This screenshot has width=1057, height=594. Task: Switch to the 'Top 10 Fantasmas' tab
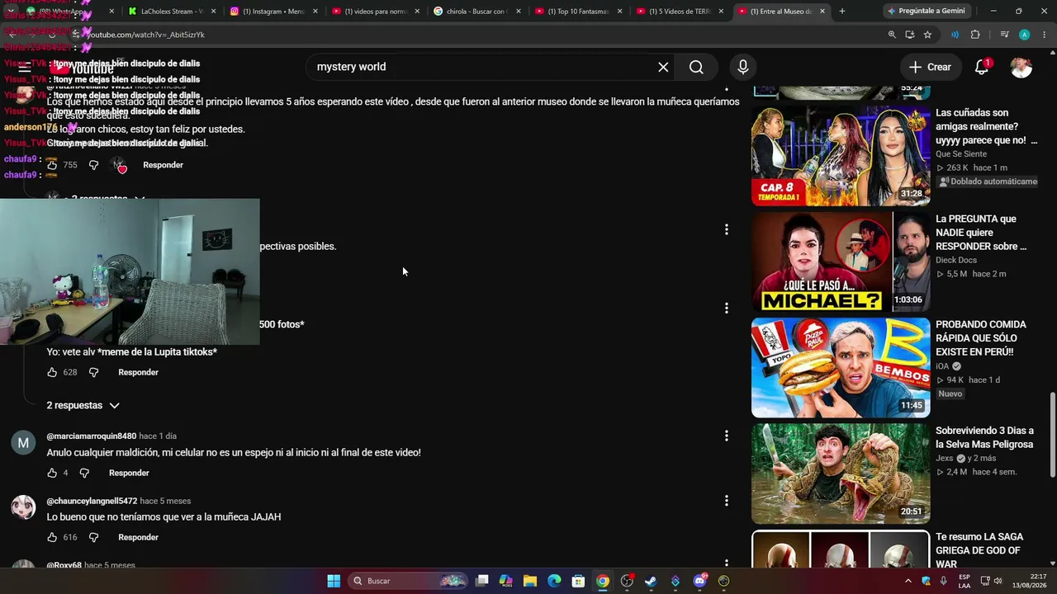coord(579,12)
